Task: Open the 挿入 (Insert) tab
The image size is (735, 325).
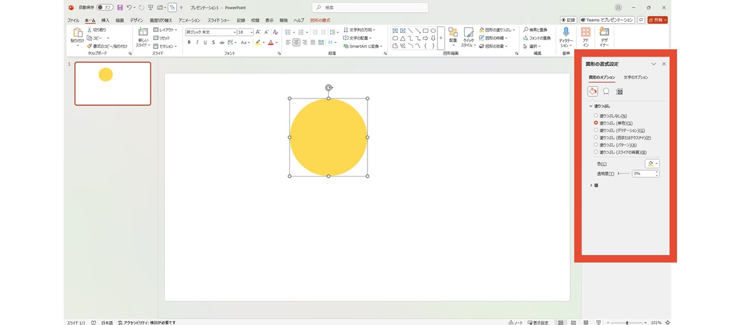Action: 105,20
